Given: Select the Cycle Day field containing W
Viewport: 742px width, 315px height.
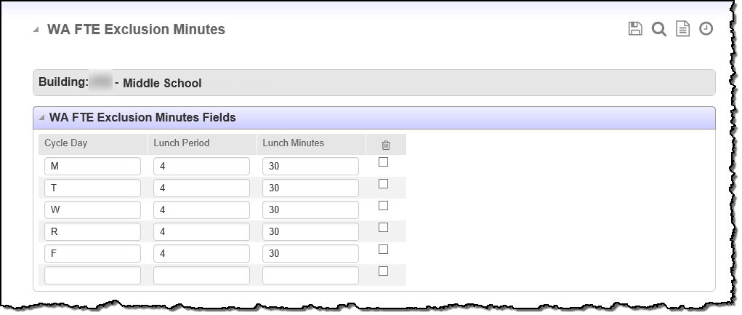Looking at the screenshot, I should (92, 210).
